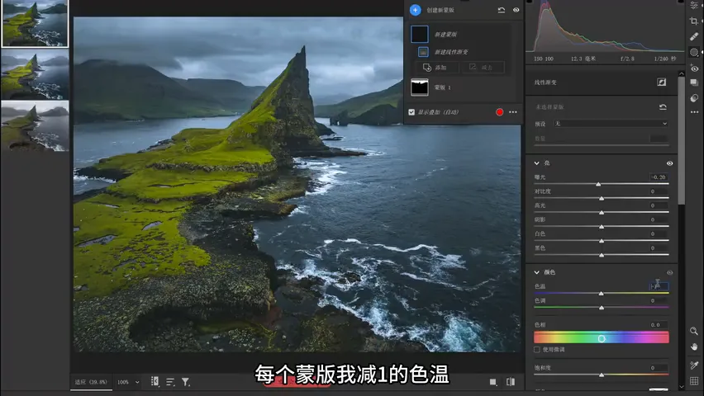Click the blue plus create new mask icon

416,10
